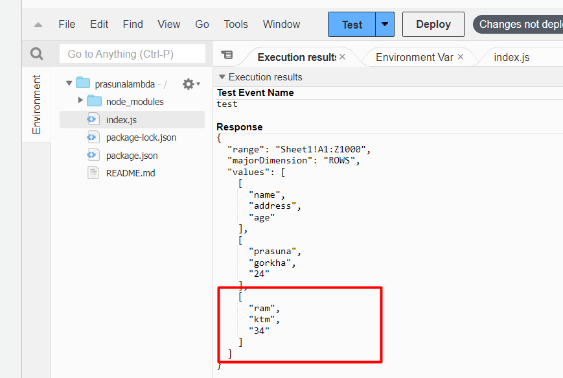Image resolution: width=563 pixels, height=378 pixels.
Task: Collapse the Execution results output section
Action: (x=223, y=76)
